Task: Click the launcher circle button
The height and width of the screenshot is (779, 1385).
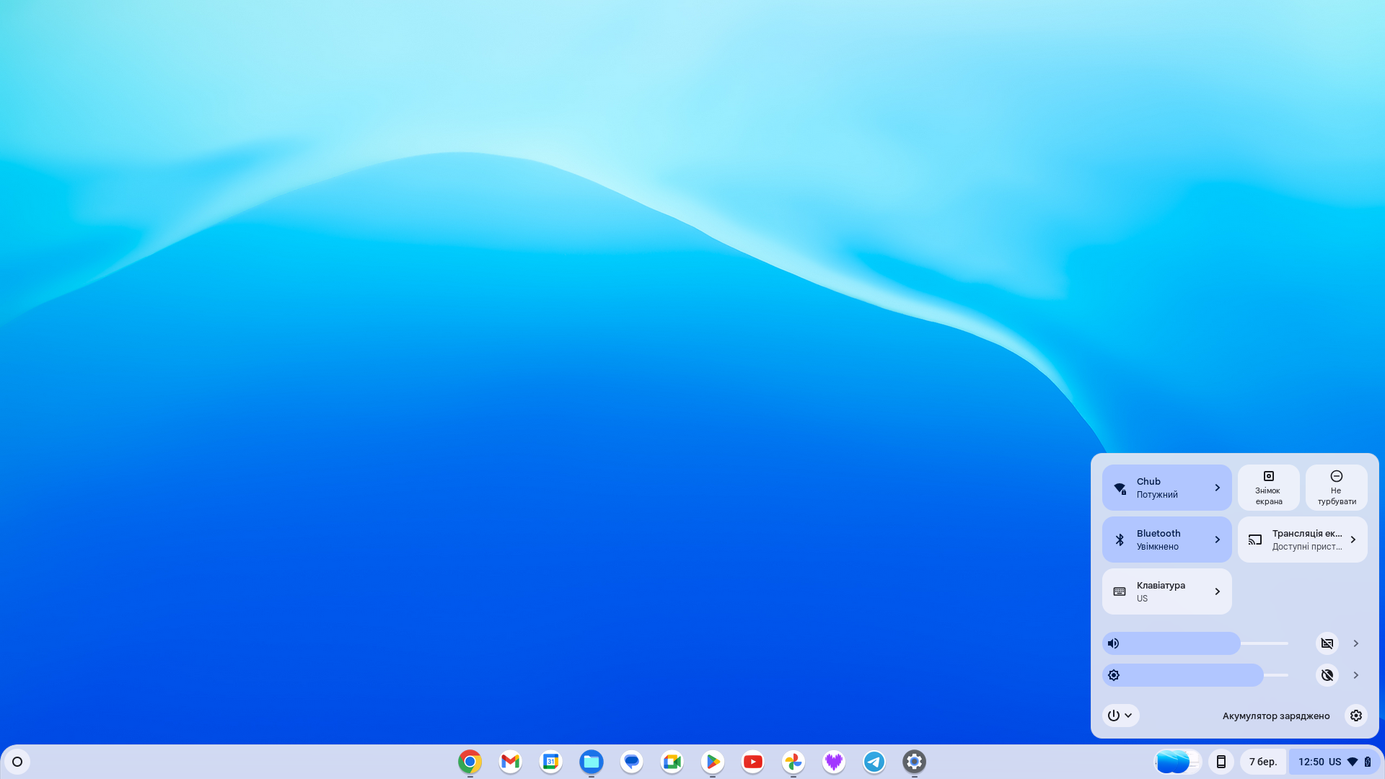Action: [x=17, y=762]
